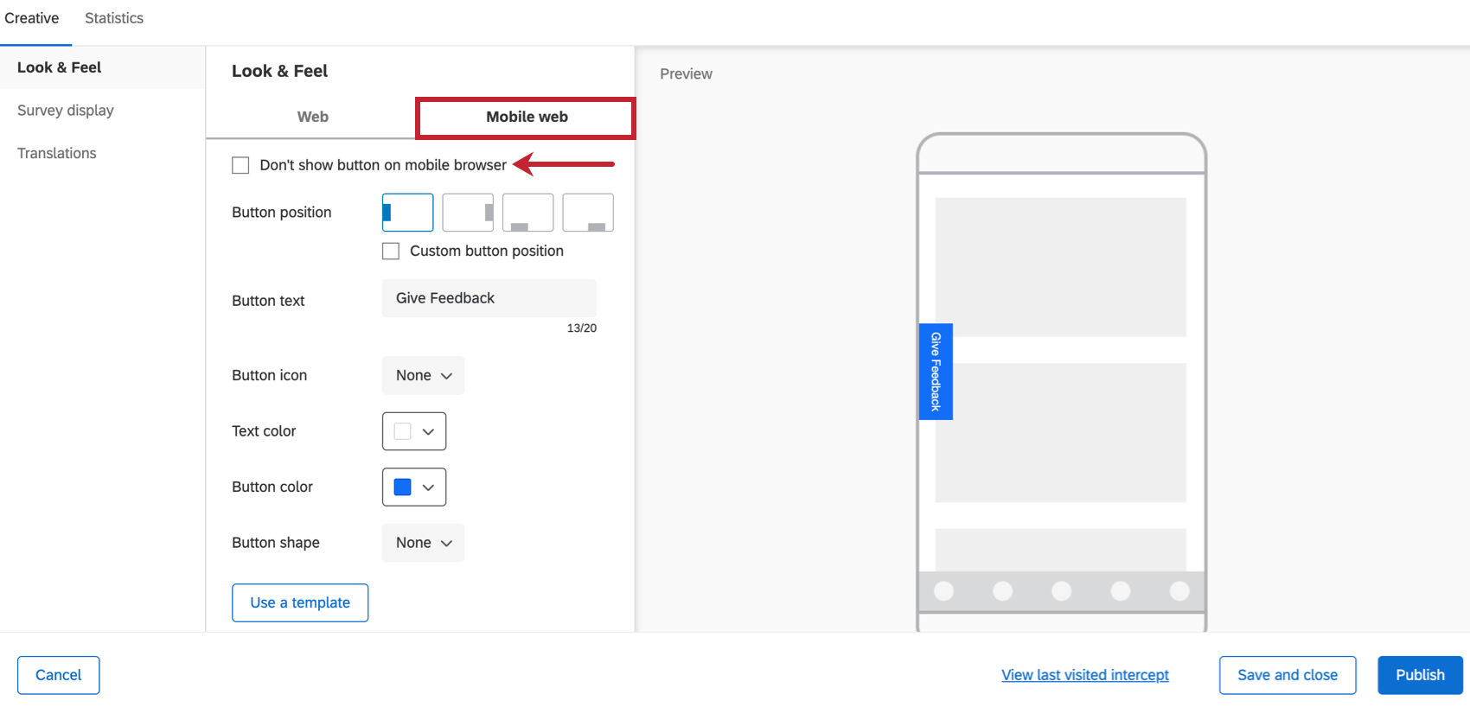Viewport: 1470px width, 707px height.
Task: Open the Button icon dropdown
Action: click(x=424, y=375)
